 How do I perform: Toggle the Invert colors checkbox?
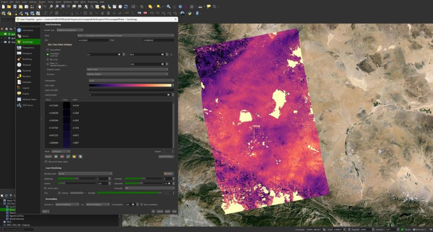45,188
